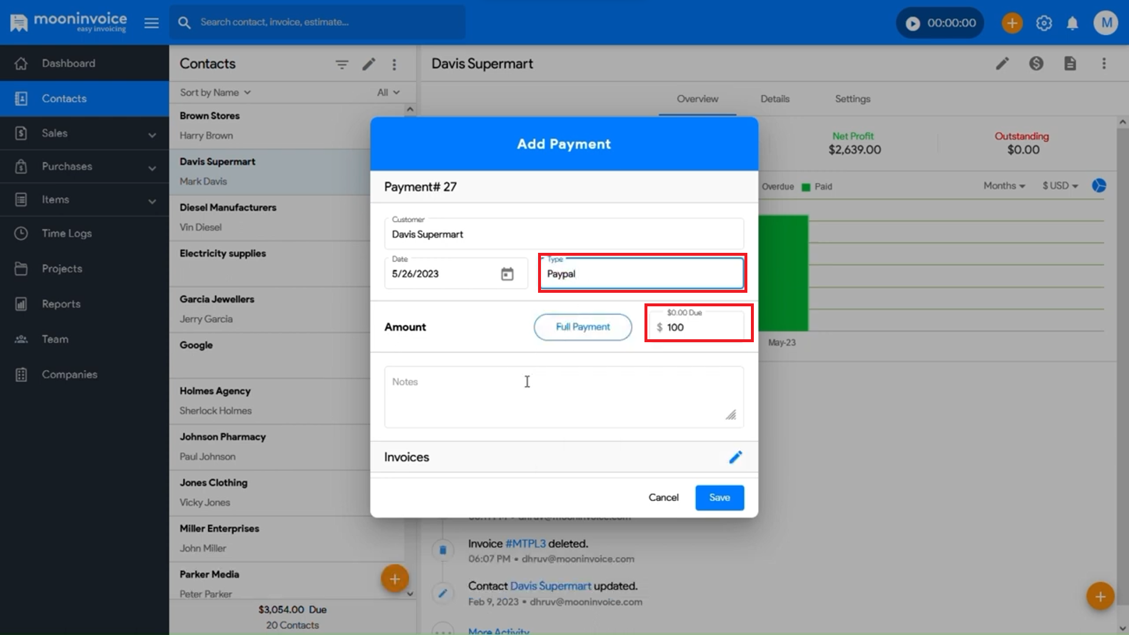Select the Full Payment option
Viewport: 1129px width, 635px height.
click(582, 327)
